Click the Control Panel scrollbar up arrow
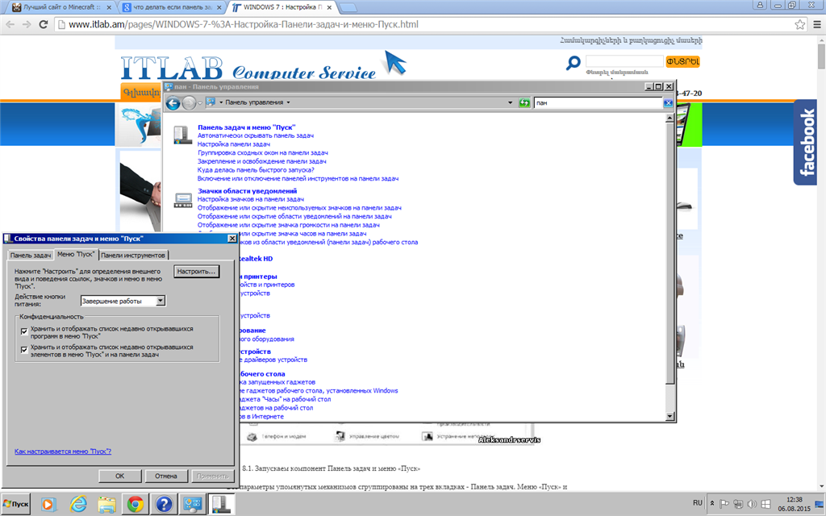 click(x=670, y=119)
